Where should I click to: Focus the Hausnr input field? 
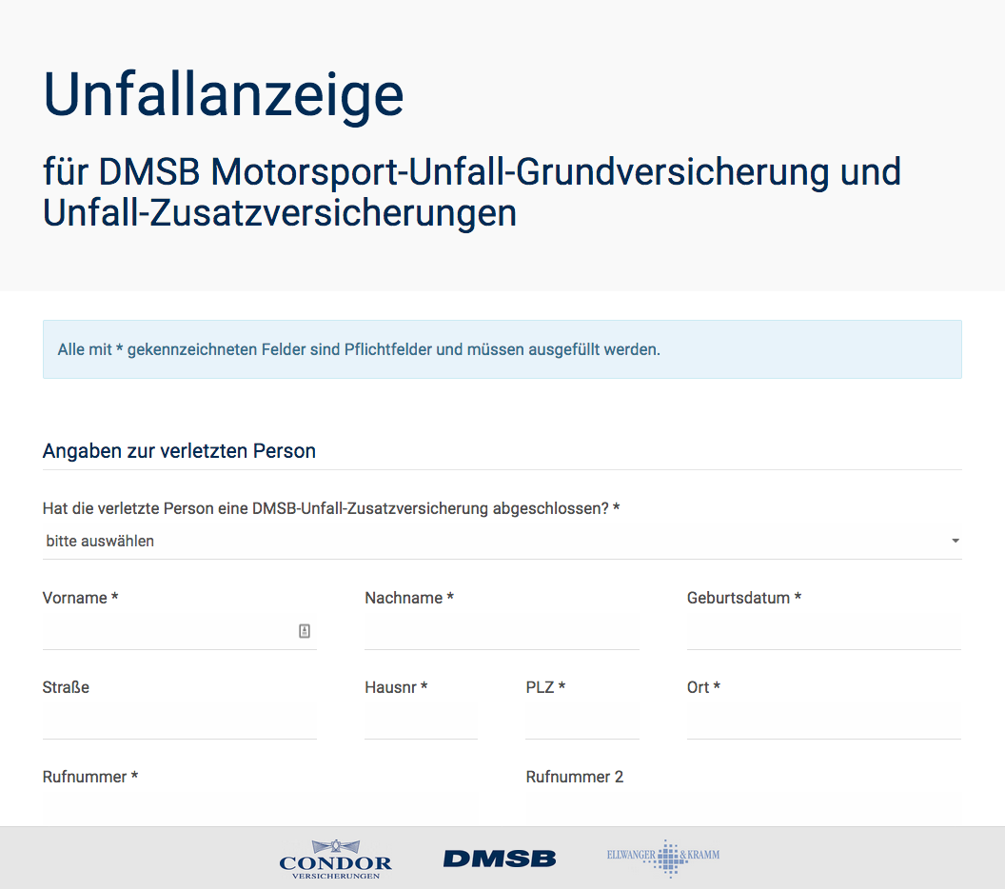(x=421, y=721)
